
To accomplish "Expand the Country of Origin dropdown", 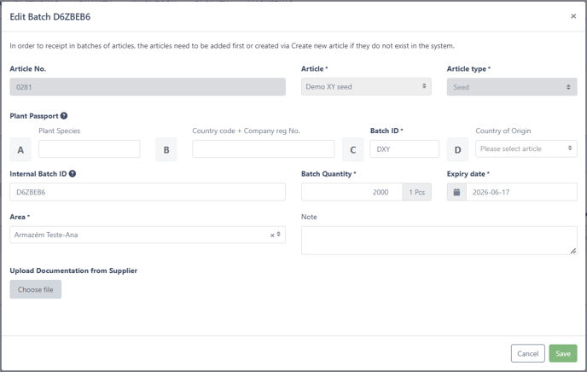I will click(526, 148).
